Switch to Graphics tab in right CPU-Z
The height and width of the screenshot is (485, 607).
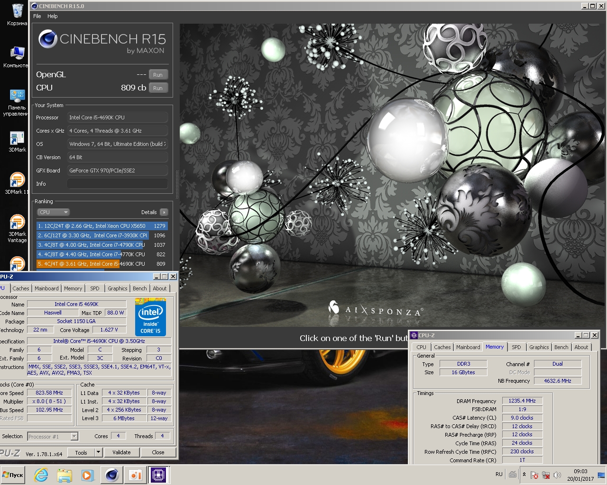click(x=539, y=347)
